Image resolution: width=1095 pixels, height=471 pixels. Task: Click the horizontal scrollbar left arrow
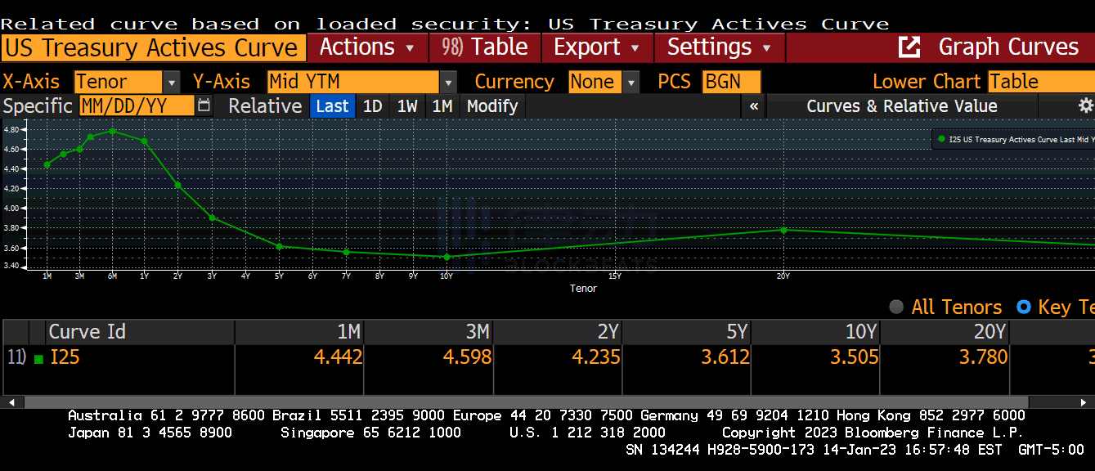click(x=11, y=402)
